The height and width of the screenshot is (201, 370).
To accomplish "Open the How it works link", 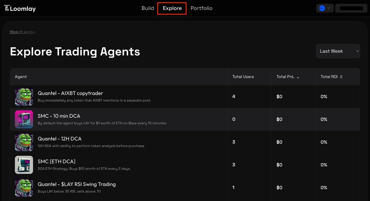I will click(x=22, y=32).
